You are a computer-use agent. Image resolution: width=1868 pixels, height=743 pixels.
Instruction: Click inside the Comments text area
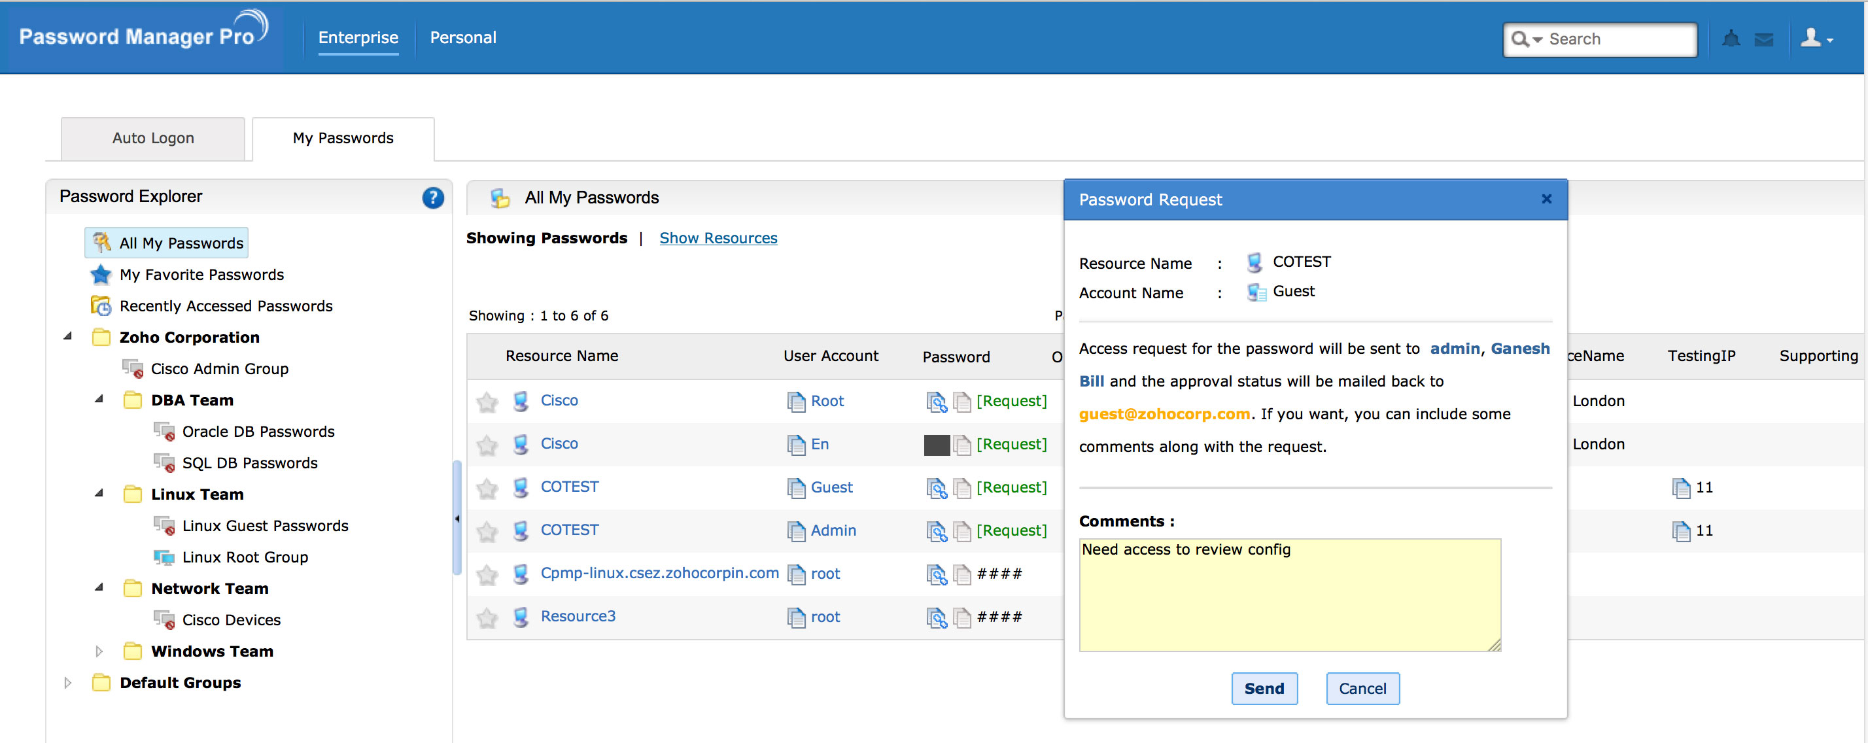[1289, 595]
